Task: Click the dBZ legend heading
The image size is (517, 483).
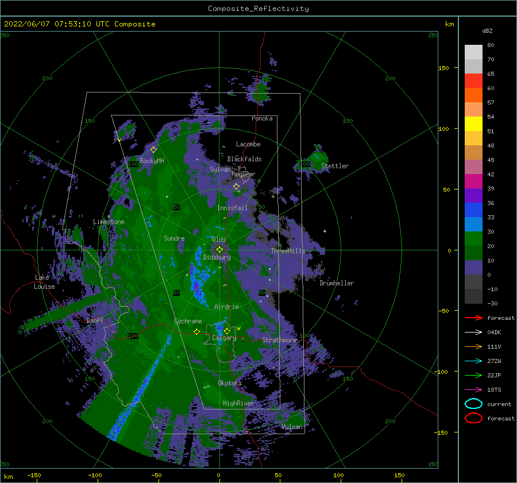Action: 487,30
